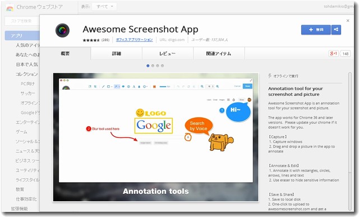Image resolution: width=359 pixels, height=217 pixels.
Task: Open ライフスタイル category in sidebar
Action: pos(27,180)
